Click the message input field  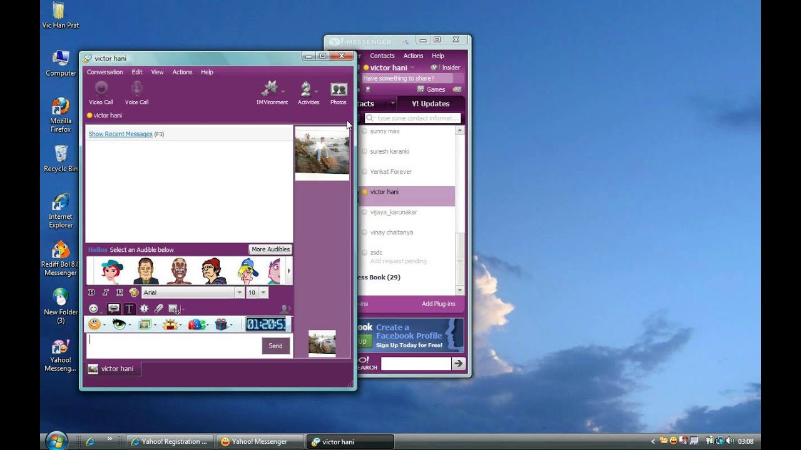[x=173, y=346]
